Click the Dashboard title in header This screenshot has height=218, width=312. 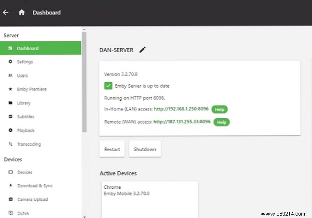[x=47, y=13]
